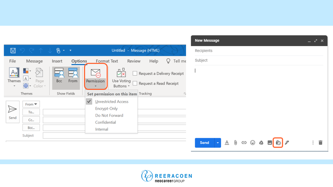Open the From dropdown in message header

point(31,104)
